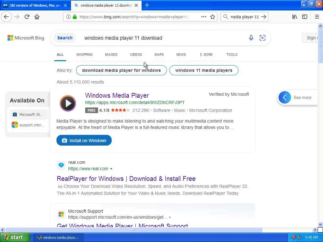Open the Firefox hamburger menu

317,17
